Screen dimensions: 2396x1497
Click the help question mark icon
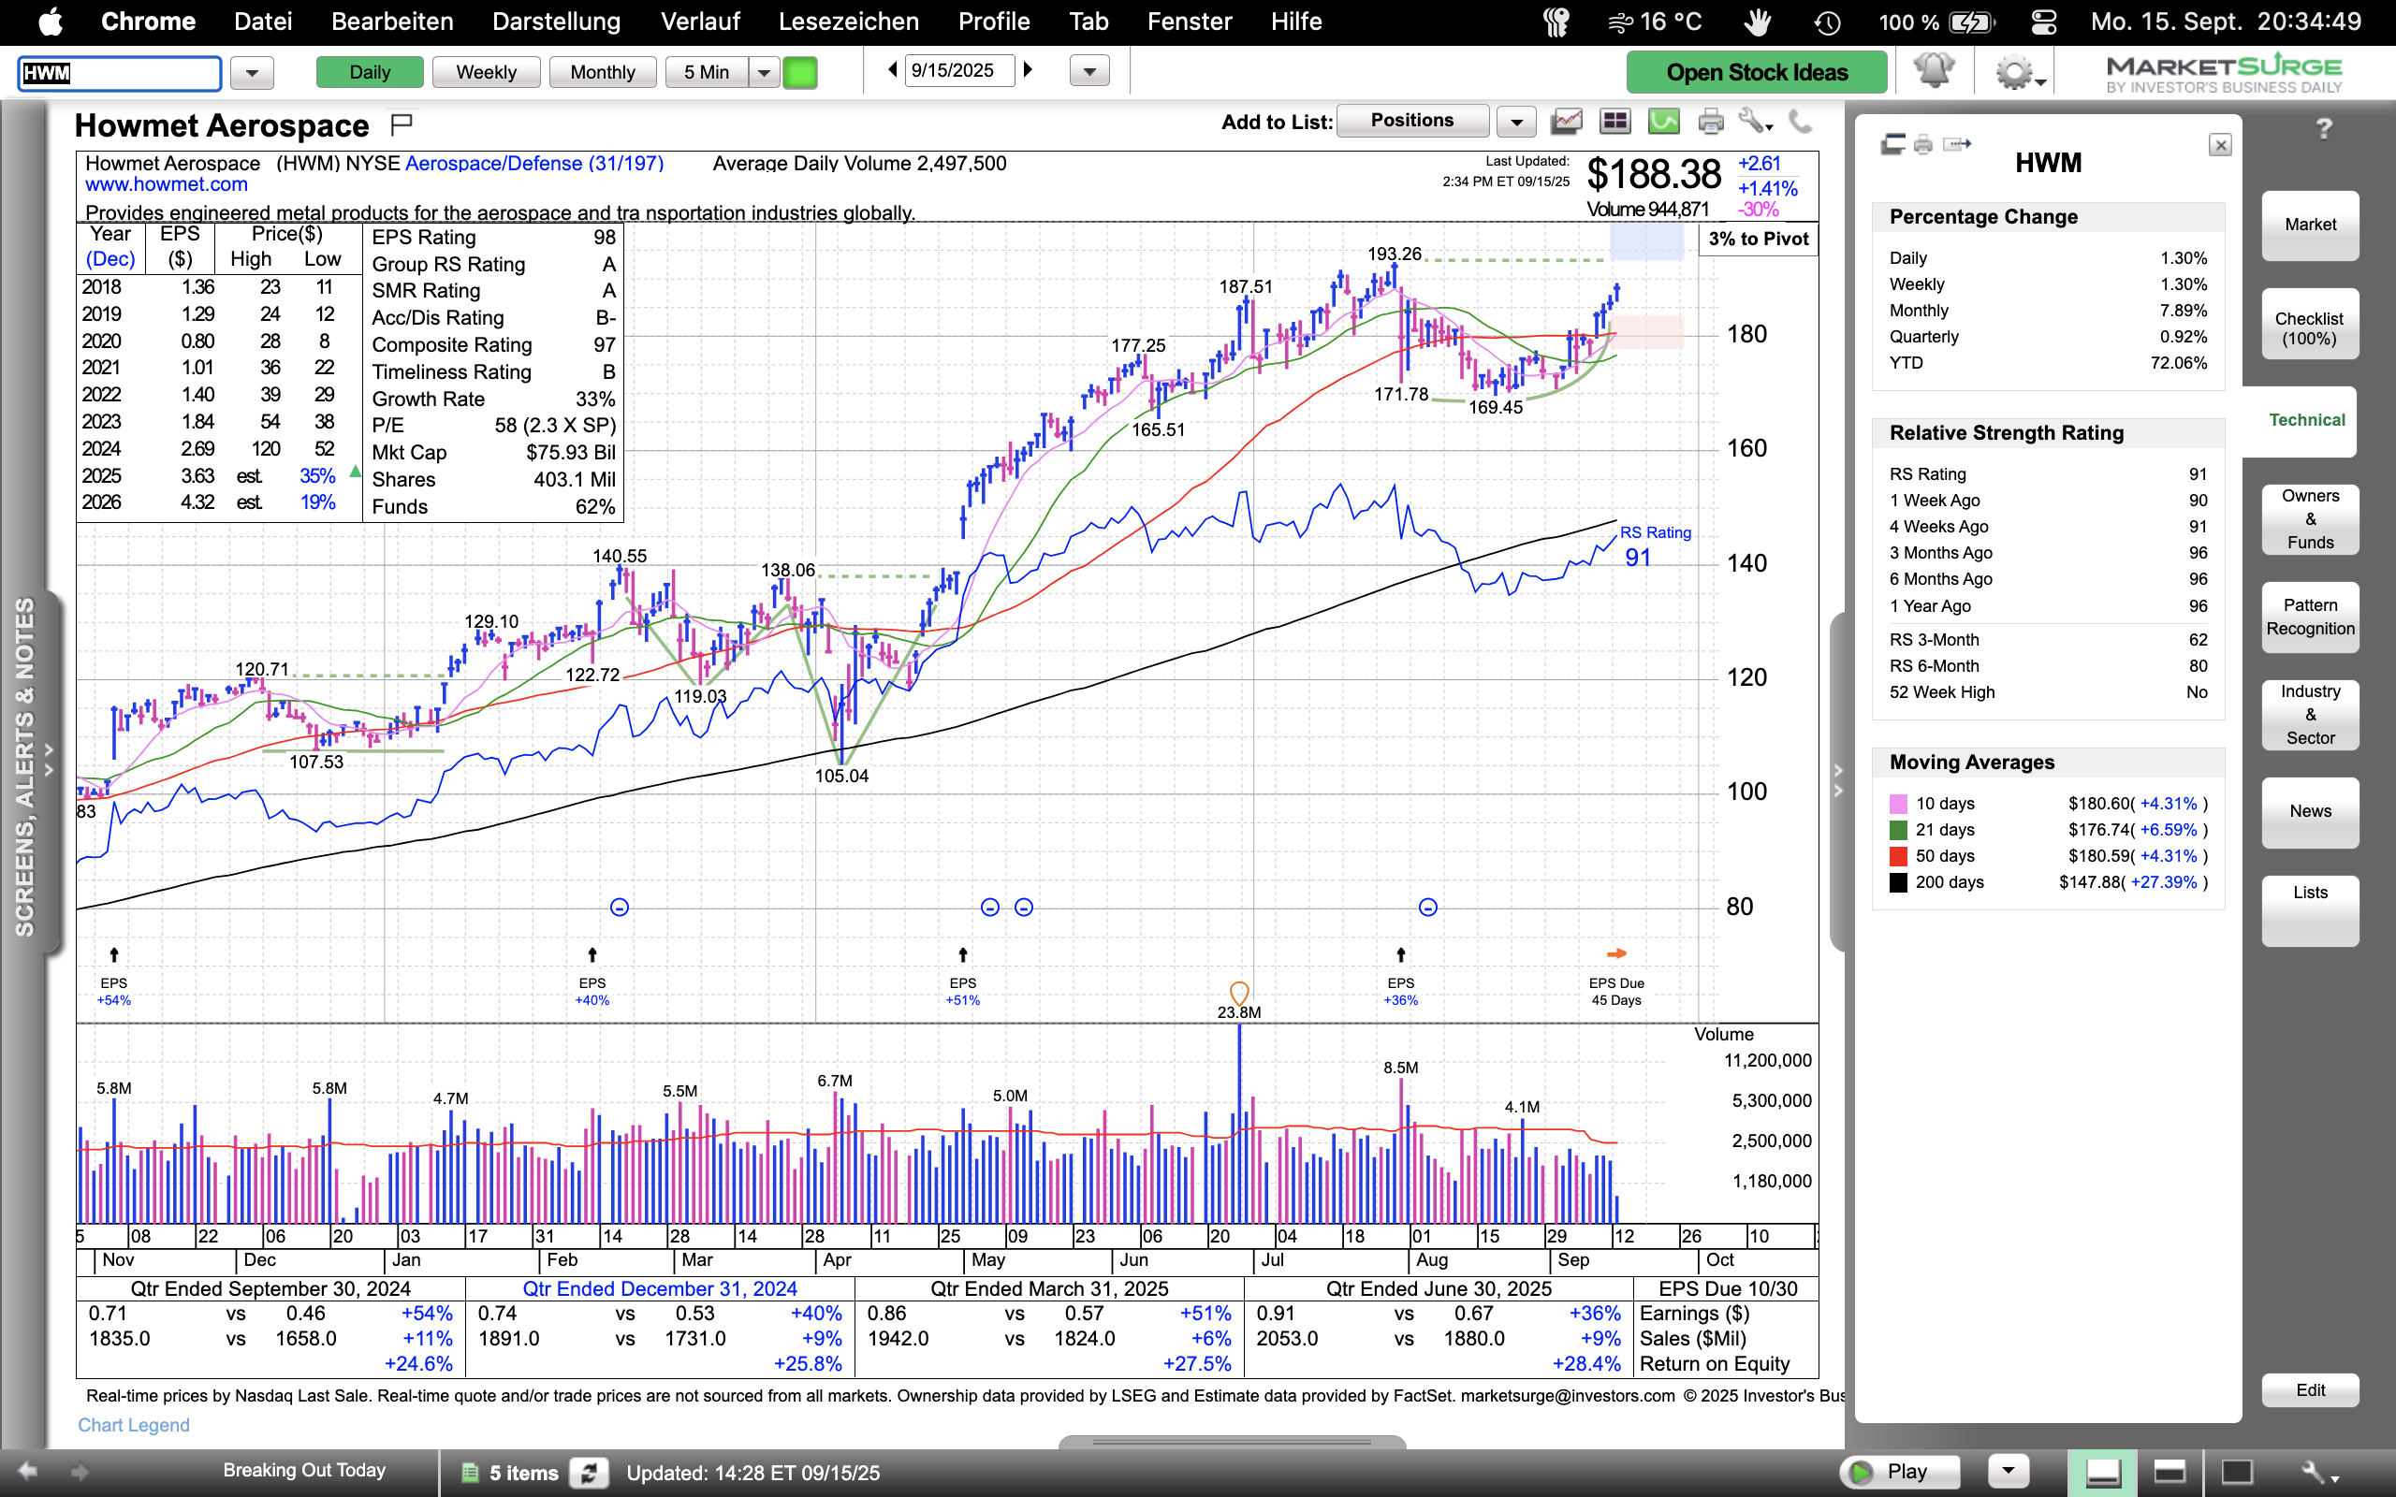coord(2324,129)
